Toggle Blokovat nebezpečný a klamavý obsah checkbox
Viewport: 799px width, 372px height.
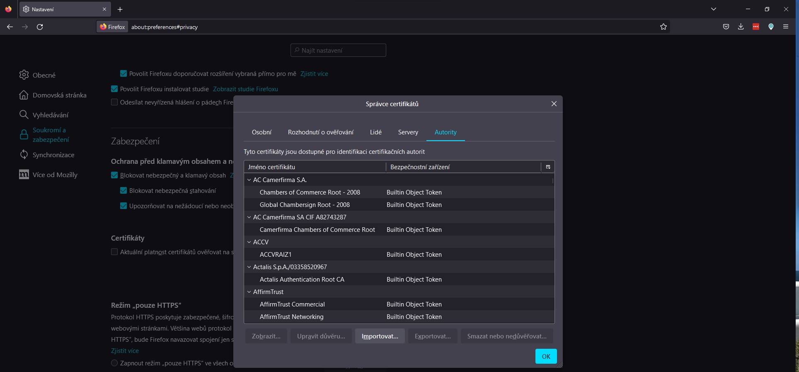(114, 175)
